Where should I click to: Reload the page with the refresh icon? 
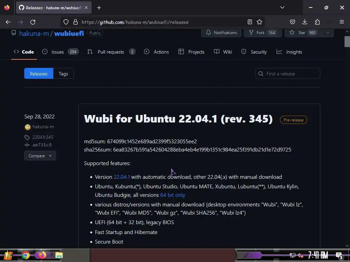[x=33, y=22]
